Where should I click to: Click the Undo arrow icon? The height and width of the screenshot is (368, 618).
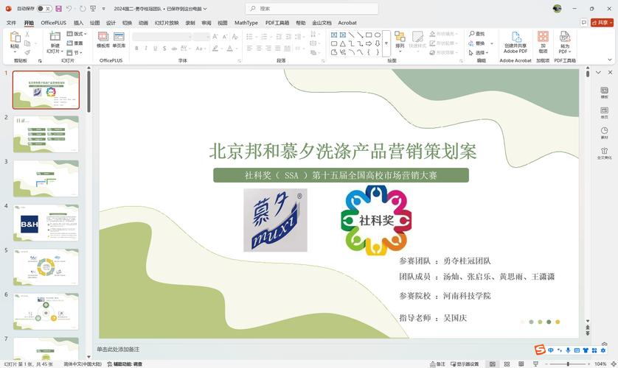point(69,9)
